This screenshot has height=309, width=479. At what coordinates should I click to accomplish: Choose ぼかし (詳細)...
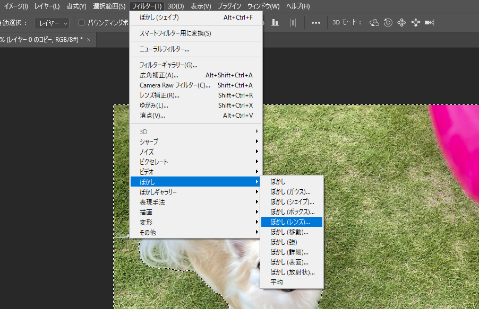(292, 252)
